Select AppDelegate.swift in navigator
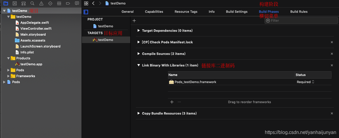Image resolution: width=339 pixels, height=138 pixels. [x=35, y=23]
